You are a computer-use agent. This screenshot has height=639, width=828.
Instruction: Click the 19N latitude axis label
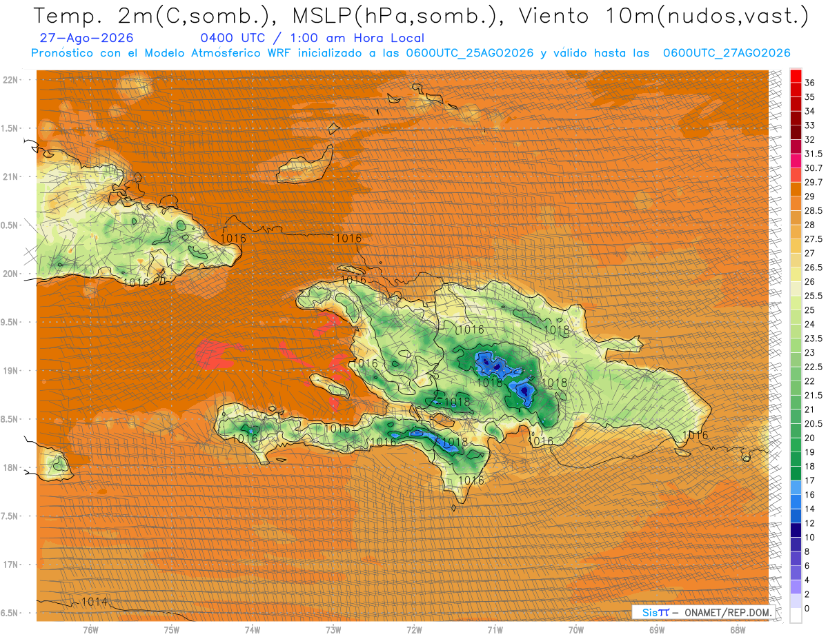(11, 370)
